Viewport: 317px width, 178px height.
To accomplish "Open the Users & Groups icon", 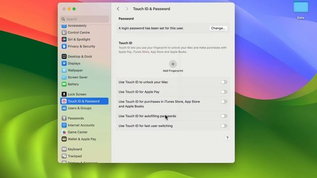I will (x=64, y=108).
